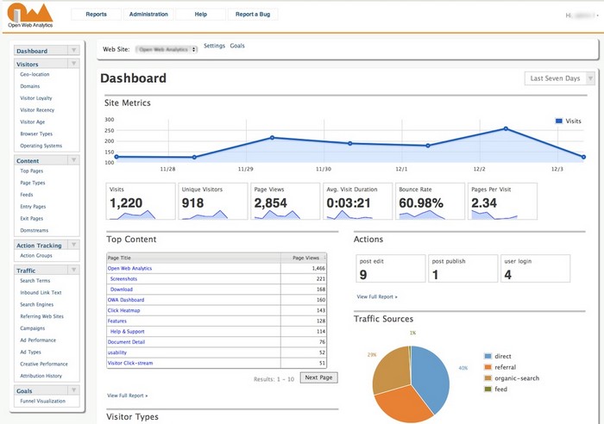Open the Administration menu
This screenshot has height=424, width=604.
click(x=148, y=15)
